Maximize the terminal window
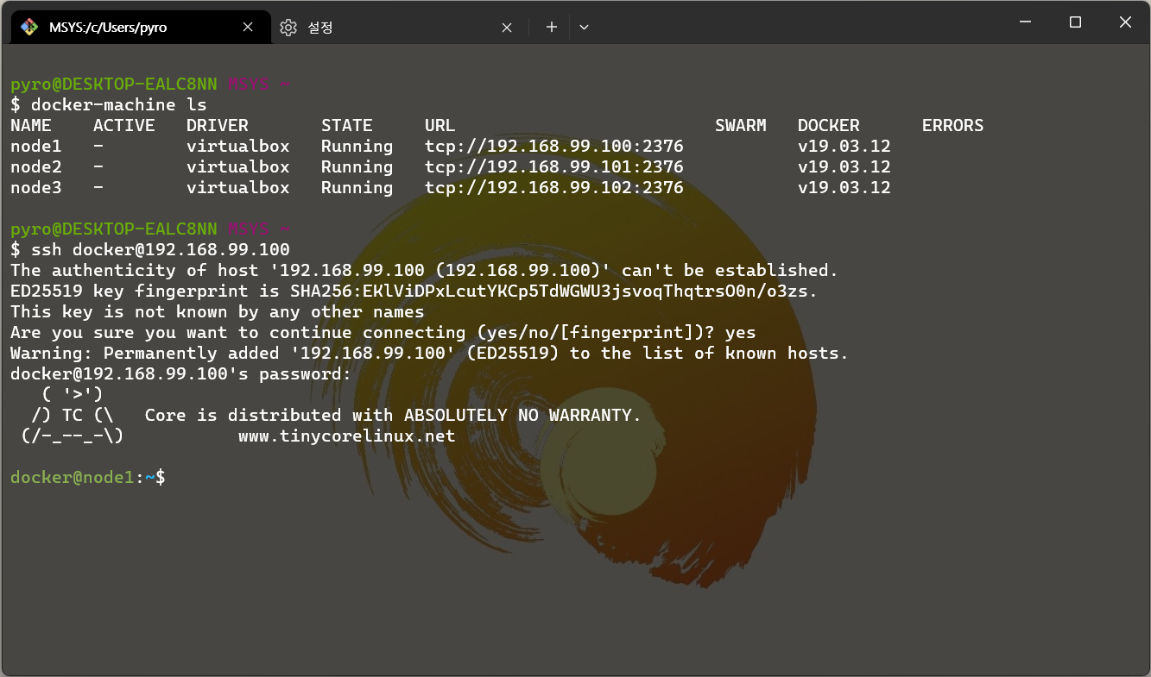 tap(1075, 22)
